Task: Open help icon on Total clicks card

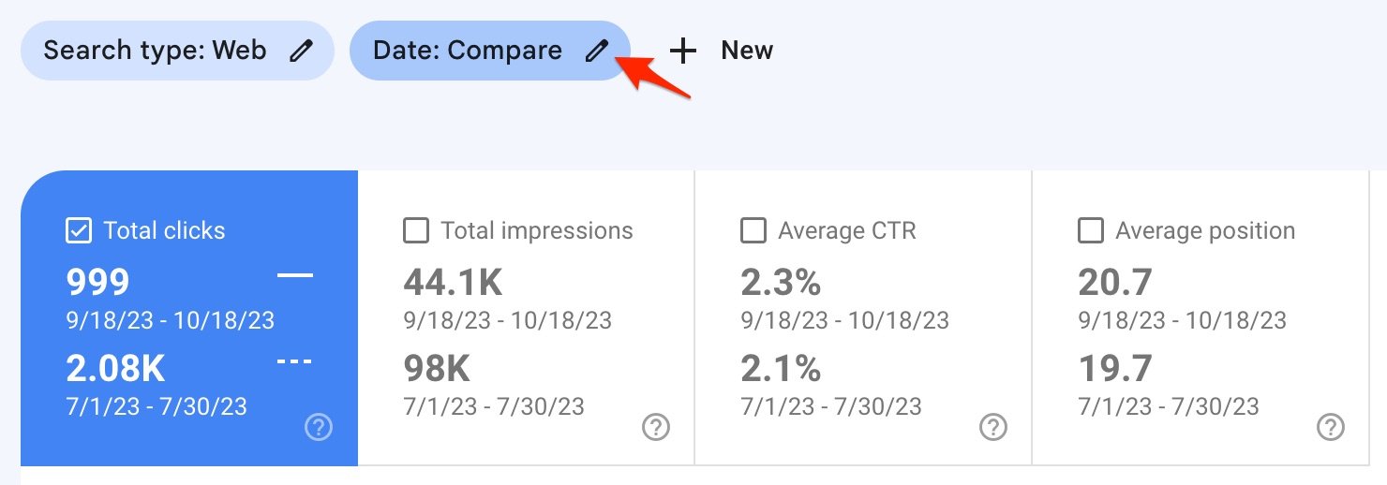Action: pos(319,428)
